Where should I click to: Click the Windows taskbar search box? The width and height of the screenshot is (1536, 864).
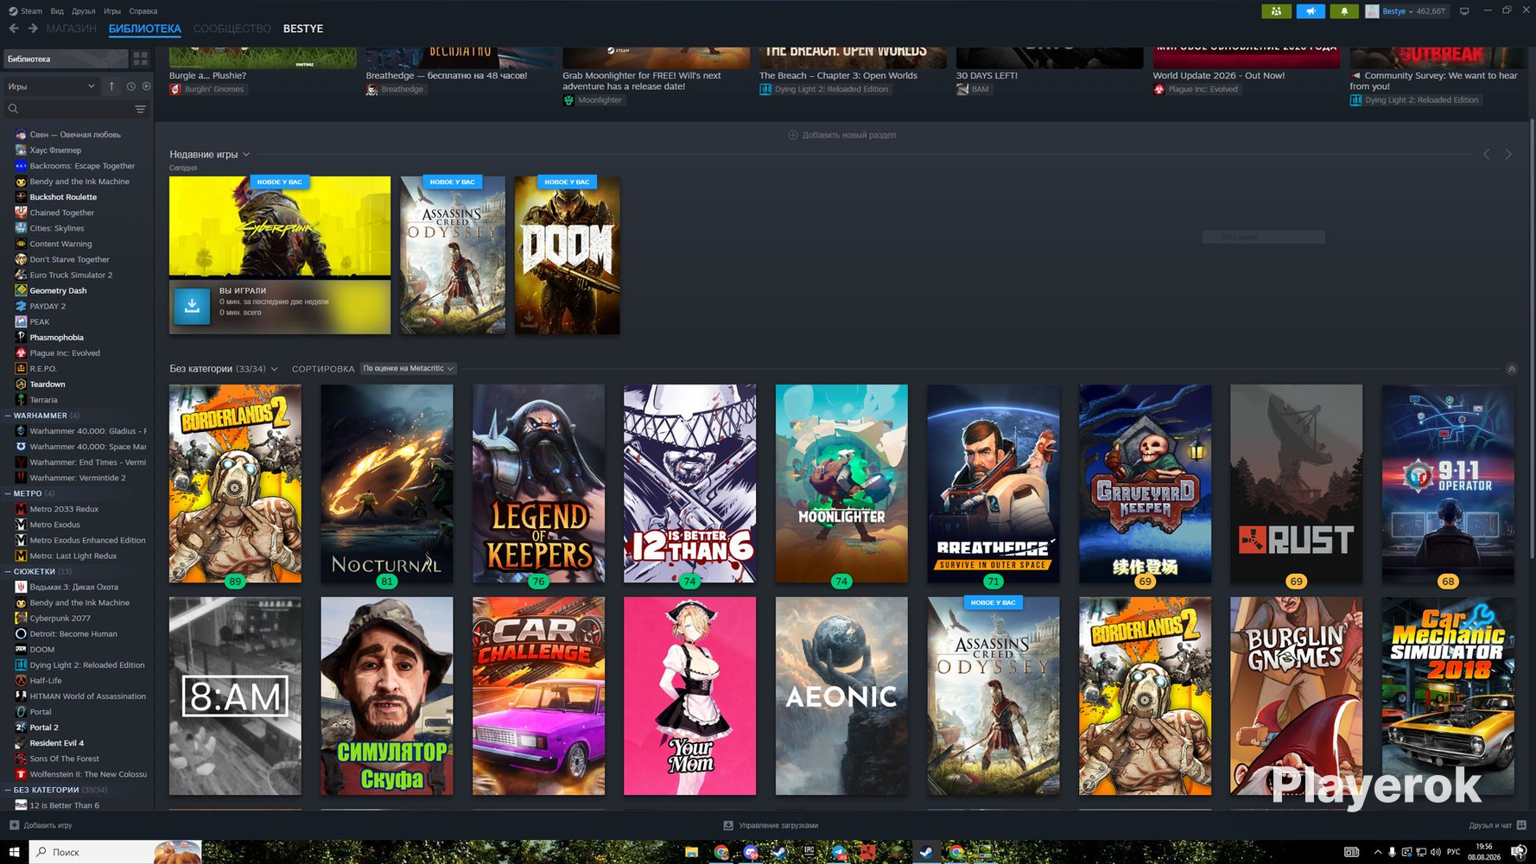[x=116, y=852]
